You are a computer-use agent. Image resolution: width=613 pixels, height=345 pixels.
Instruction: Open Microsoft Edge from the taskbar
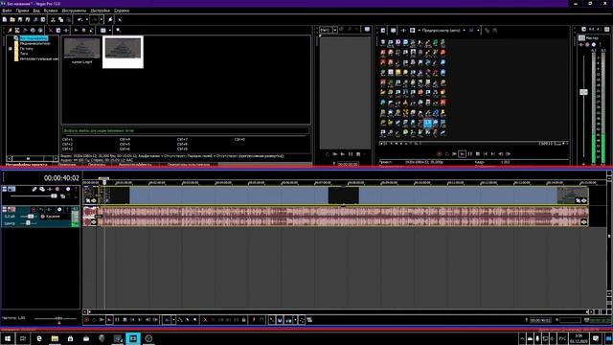[x=39, y=338]
